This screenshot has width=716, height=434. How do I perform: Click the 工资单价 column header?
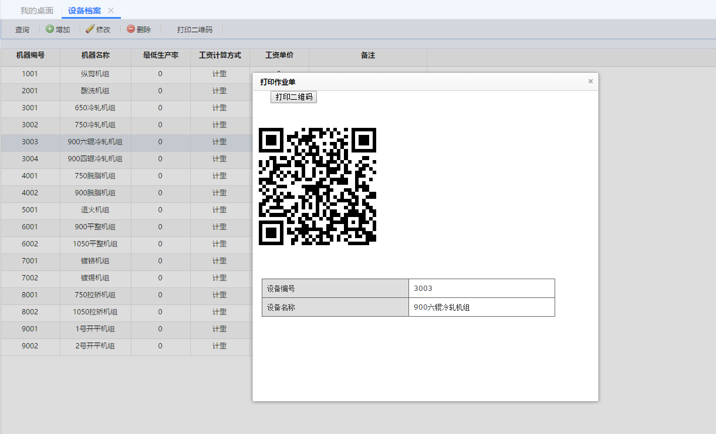click(279, 55)
